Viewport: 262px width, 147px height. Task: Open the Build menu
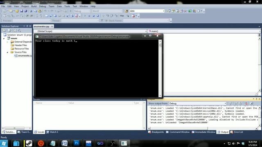[x=34, y=7]
